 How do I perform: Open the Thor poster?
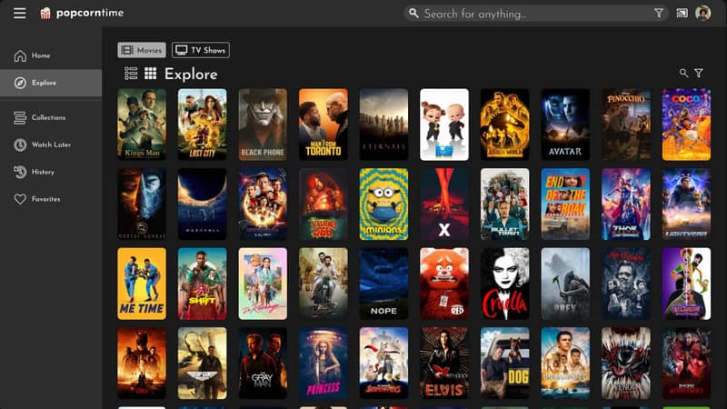tap(626, 204)
